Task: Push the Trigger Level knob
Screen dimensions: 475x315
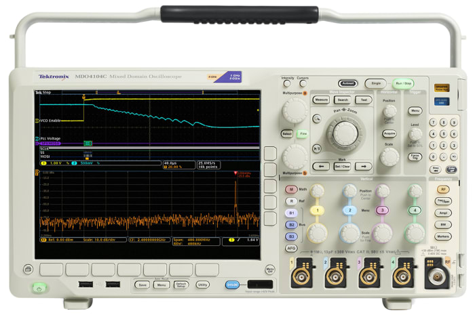Action: (x=415, y=134)
